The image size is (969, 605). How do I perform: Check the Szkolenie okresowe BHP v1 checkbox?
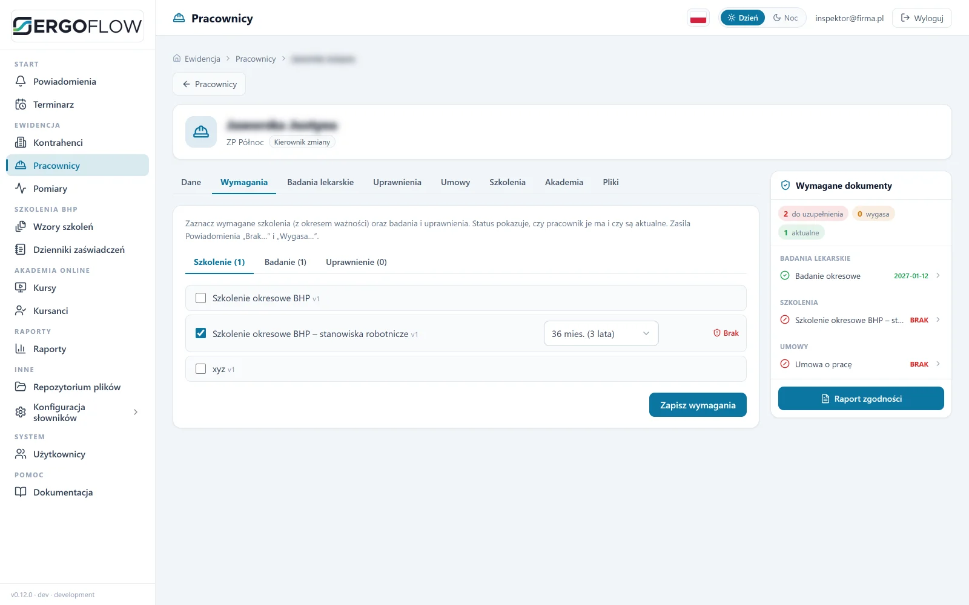pyautogui.click(x=201, y=298)
